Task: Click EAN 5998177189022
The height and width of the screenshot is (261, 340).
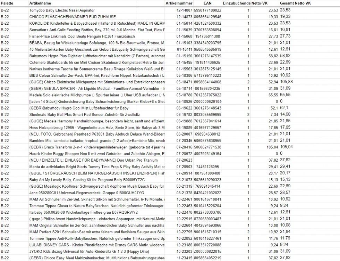Action: (207, 10)
